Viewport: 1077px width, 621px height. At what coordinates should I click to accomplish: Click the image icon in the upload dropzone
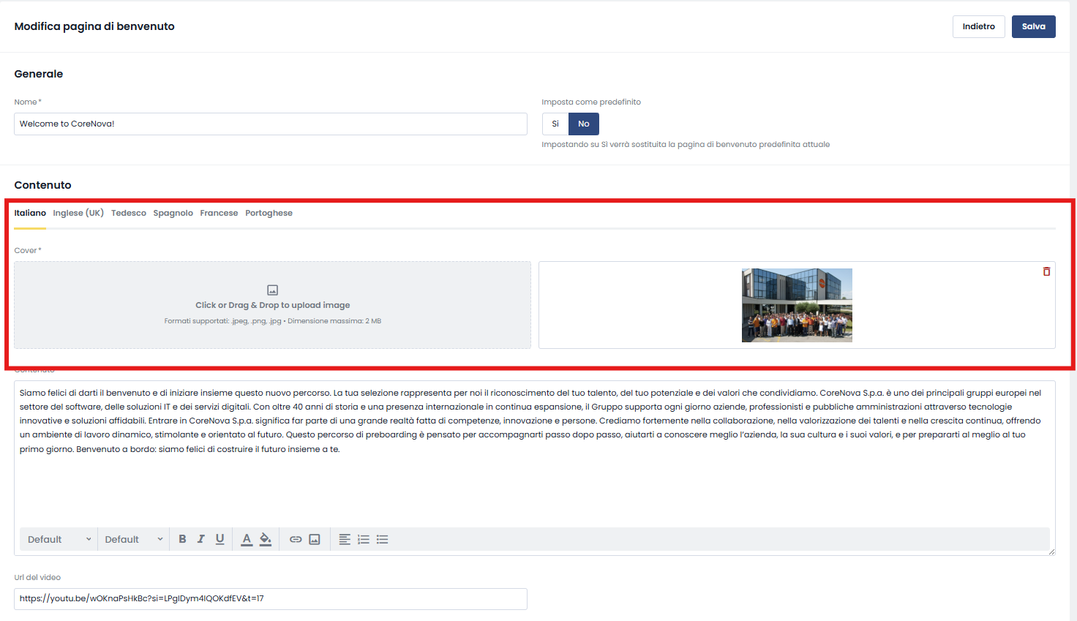272,290
